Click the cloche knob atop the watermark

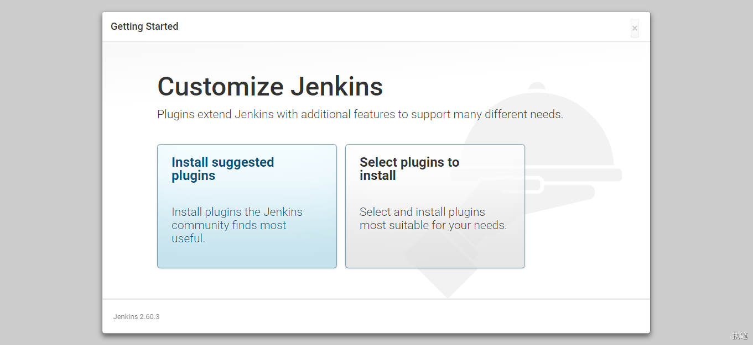click(536, 87)
